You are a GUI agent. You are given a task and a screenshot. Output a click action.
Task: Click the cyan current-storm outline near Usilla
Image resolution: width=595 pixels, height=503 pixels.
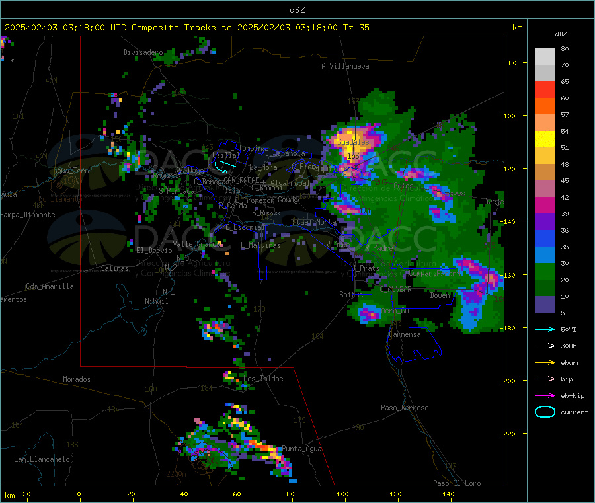pyautogui.click(x=224, y=166)
